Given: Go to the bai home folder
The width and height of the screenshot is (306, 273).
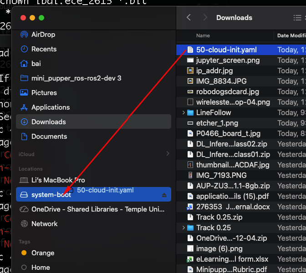Looking at the screenshot, I should (36, 64).
